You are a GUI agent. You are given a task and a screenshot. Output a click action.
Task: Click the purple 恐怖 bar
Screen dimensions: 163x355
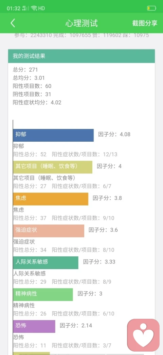pos(34,326)
